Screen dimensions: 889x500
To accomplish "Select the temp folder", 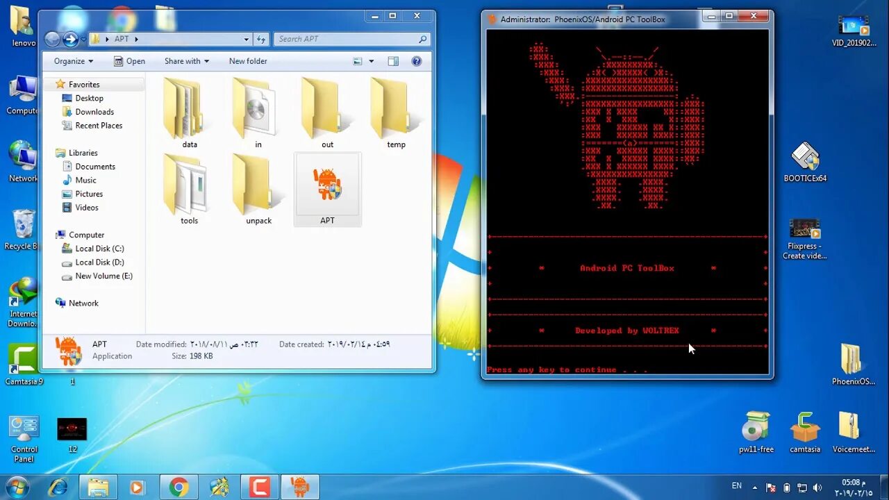I will pyautogui.click(x=396, y=112).
